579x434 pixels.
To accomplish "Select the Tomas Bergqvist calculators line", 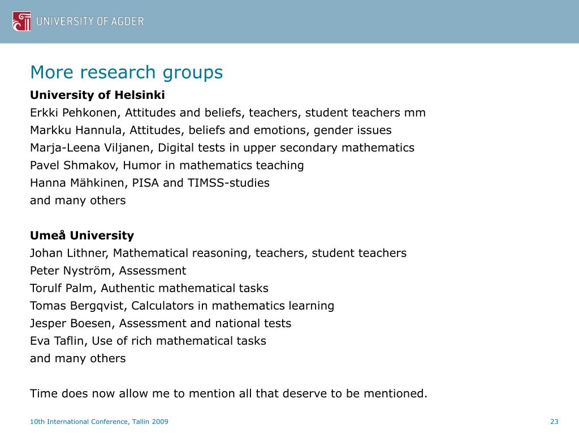I will [182, 306].
